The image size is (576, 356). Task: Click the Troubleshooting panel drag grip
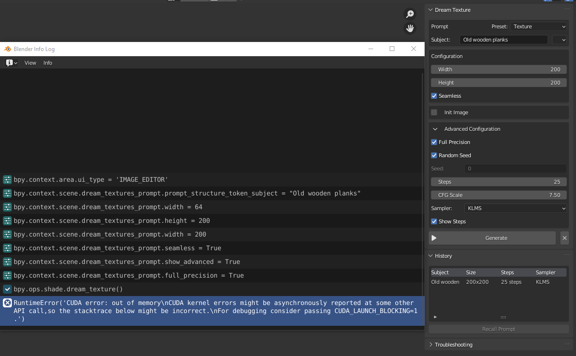pyautogui.click(x=568, y=345)
